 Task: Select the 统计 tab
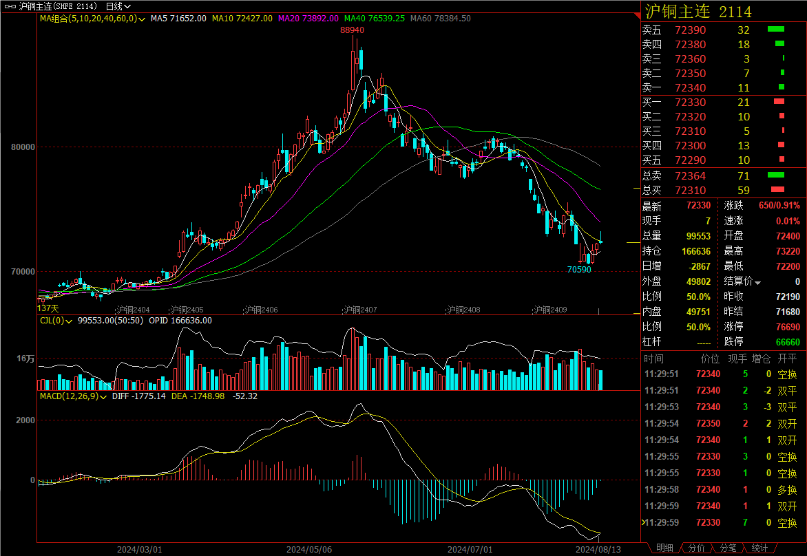coord(759,548)
